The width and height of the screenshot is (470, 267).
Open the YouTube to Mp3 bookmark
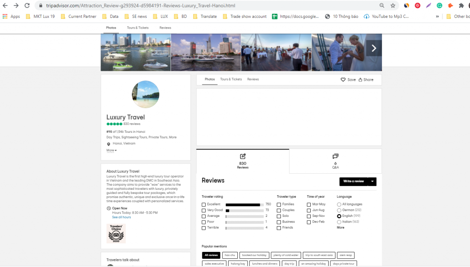tap(386, 16)
